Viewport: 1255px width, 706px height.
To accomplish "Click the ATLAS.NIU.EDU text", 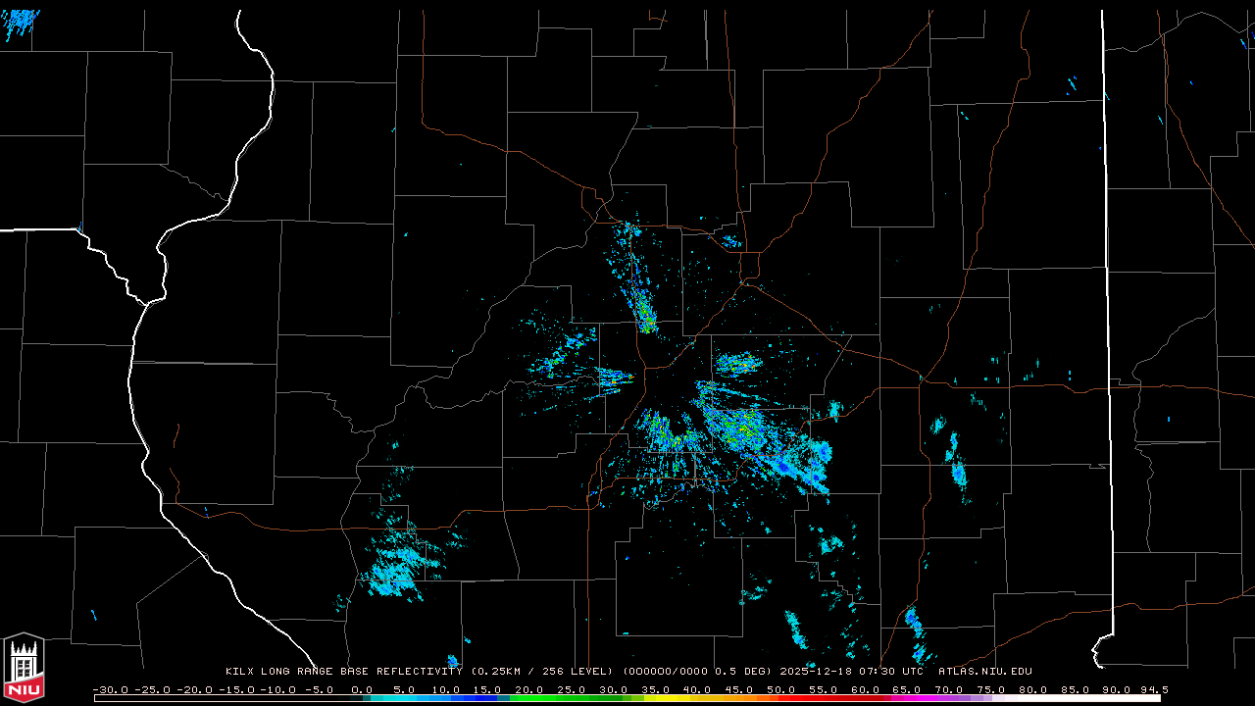I will [x=985, y=672].
